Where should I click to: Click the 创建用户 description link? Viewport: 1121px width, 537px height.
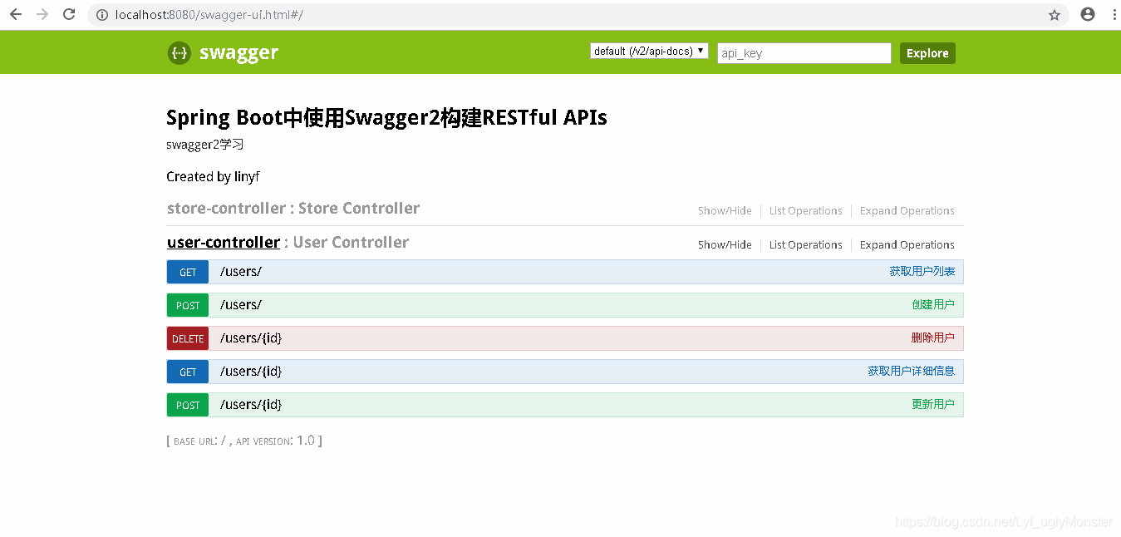[x=933, y=305]
